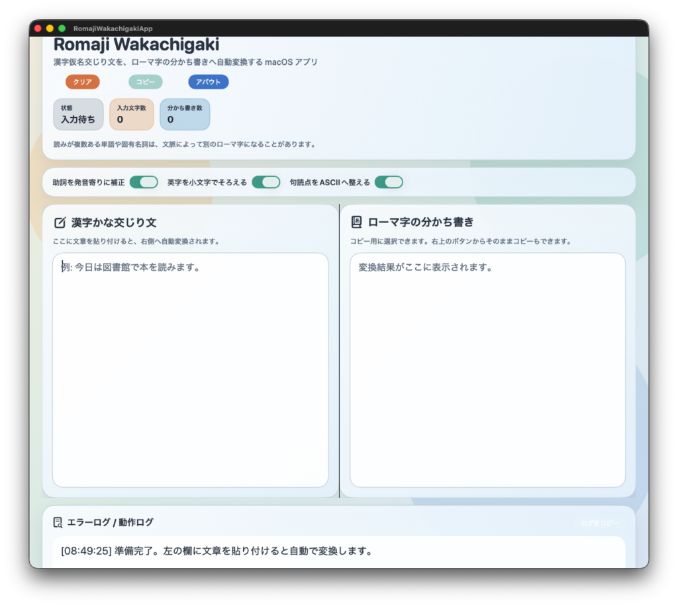This screenshot has height=607, width=678.
Task: Click the divider between the two panes
Action: (x=339, y=351)
